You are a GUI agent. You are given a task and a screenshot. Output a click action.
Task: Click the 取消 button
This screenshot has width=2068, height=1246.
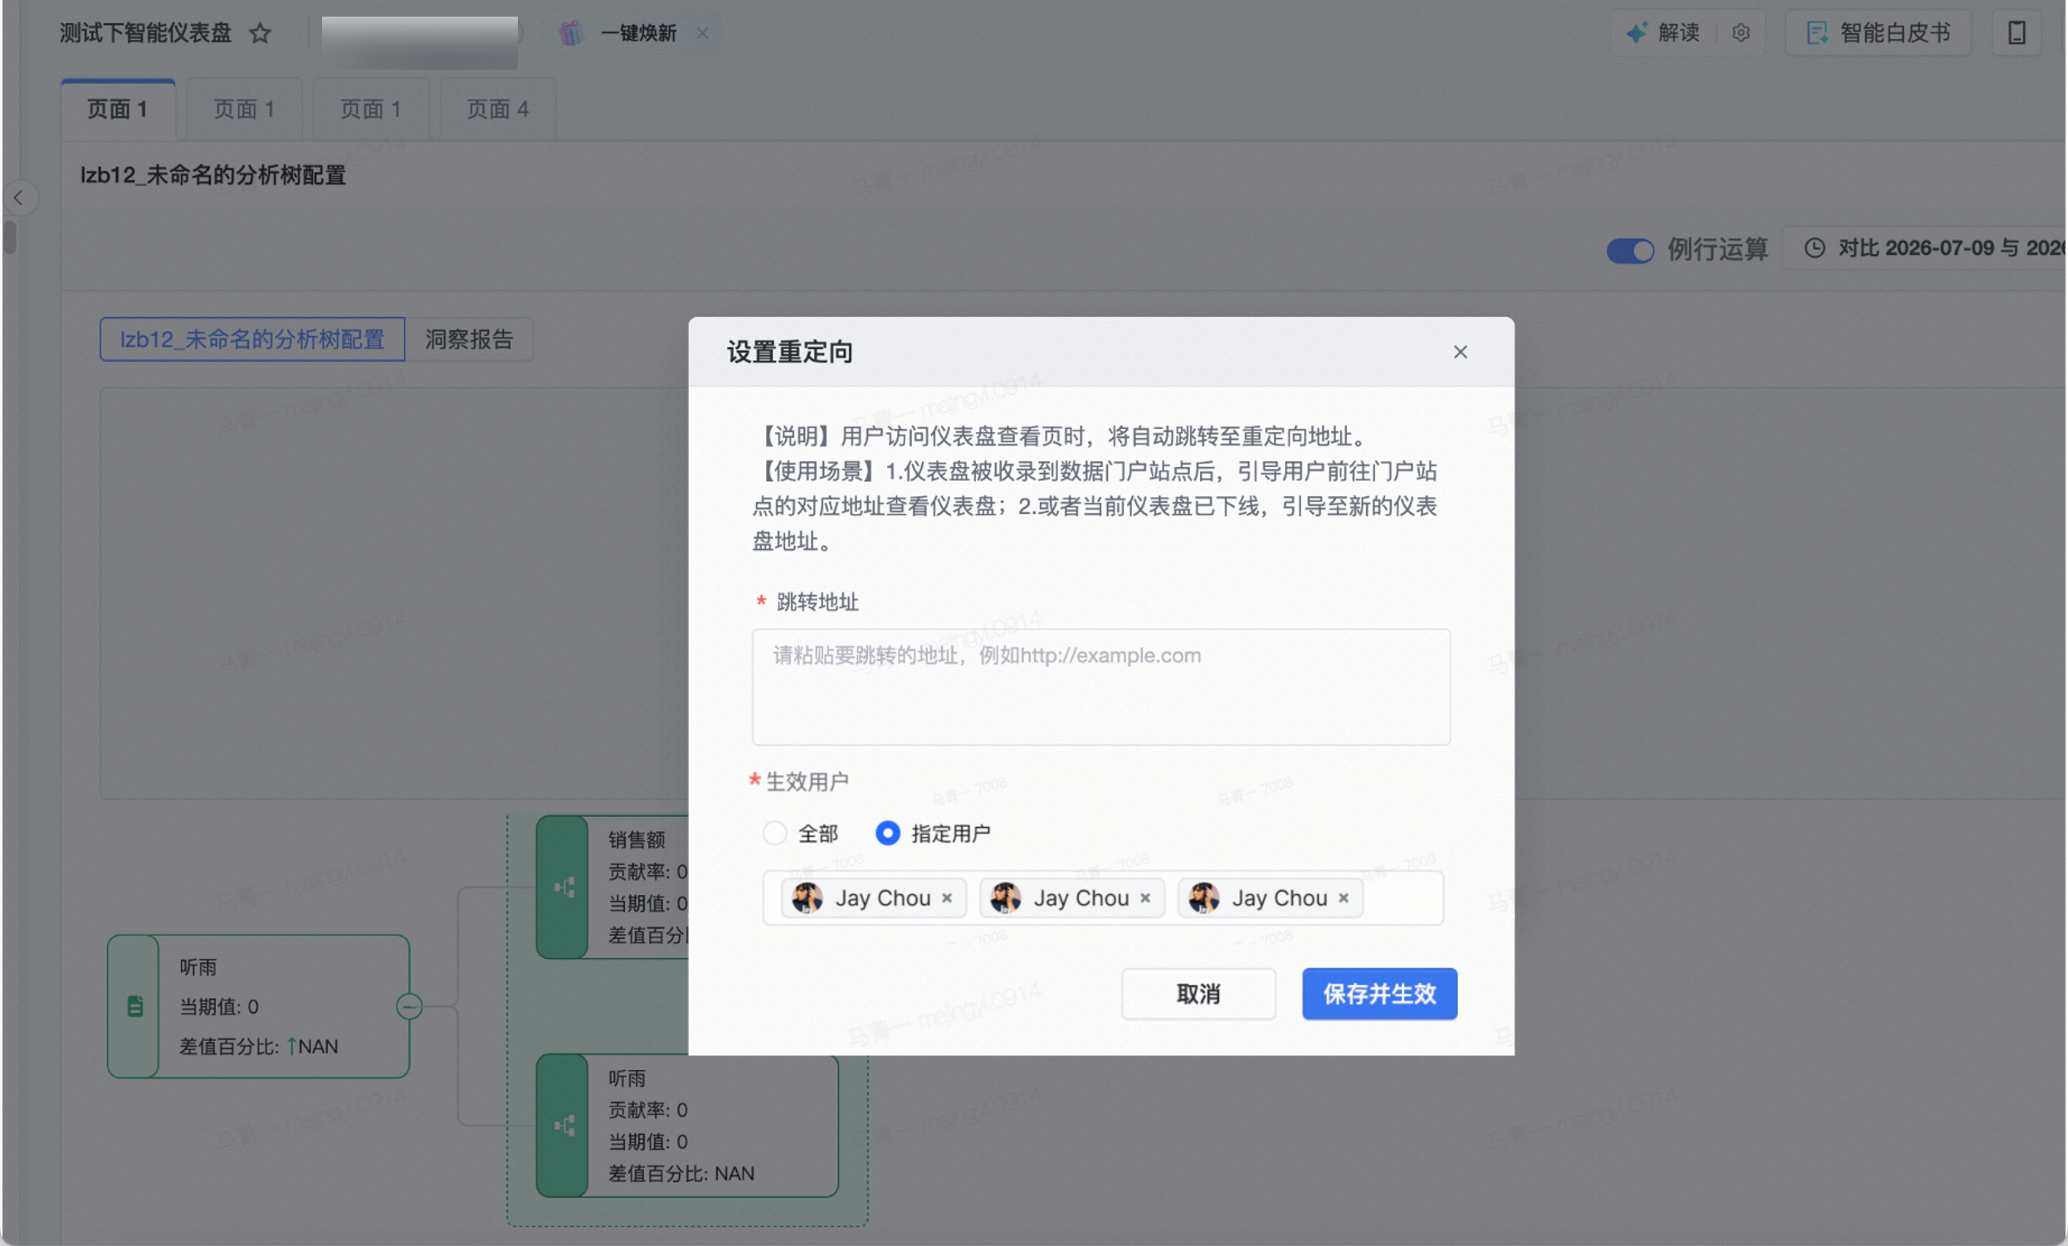(1197, 994)
